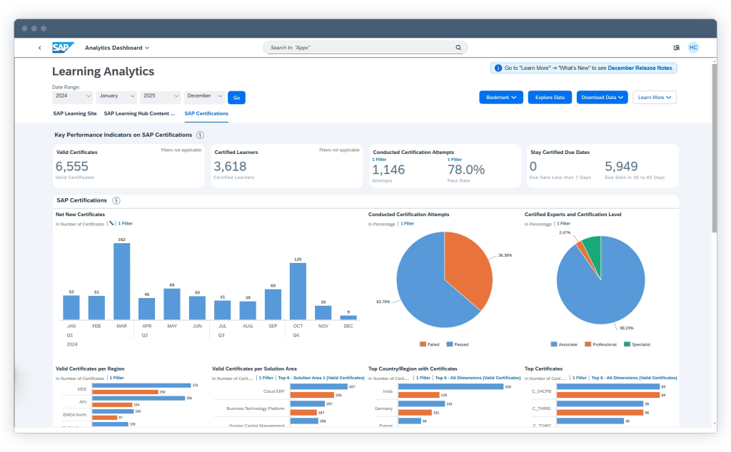Open 1 Filter in Top Country/Region chart
This screenshot has width=731, height=452.
pos(423,378)
